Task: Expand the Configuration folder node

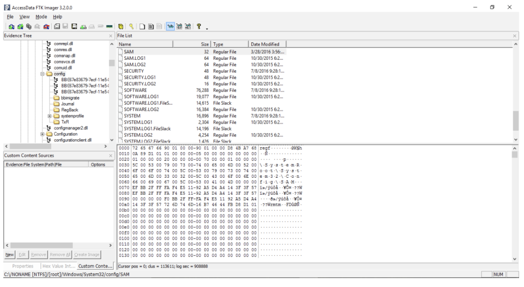Action: click(x=43, y=134)
